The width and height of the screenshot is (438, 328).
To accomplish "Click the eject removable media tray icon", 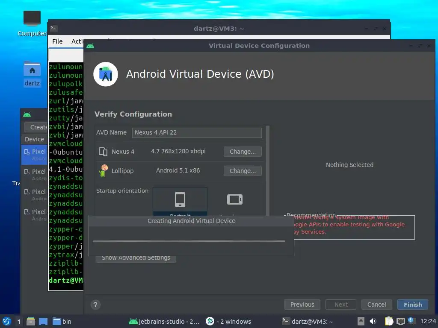I will (361, 321).
